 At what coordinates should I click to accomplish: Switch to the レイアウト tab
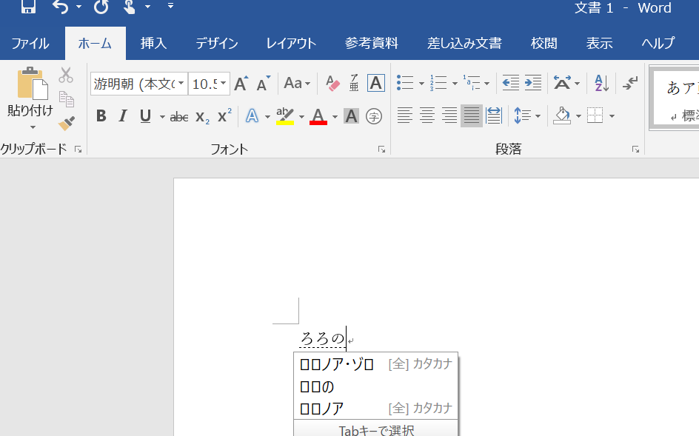coord(291,43)
